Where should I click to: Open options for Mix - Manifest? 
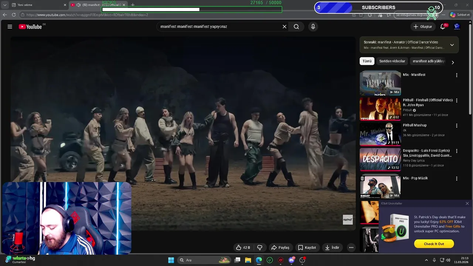coord(457,75)
